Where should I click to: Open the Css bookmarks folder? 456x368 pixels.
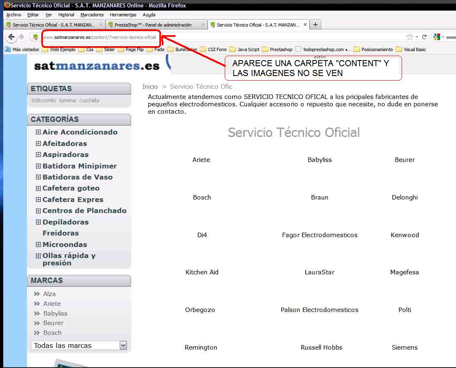[86, 49]
